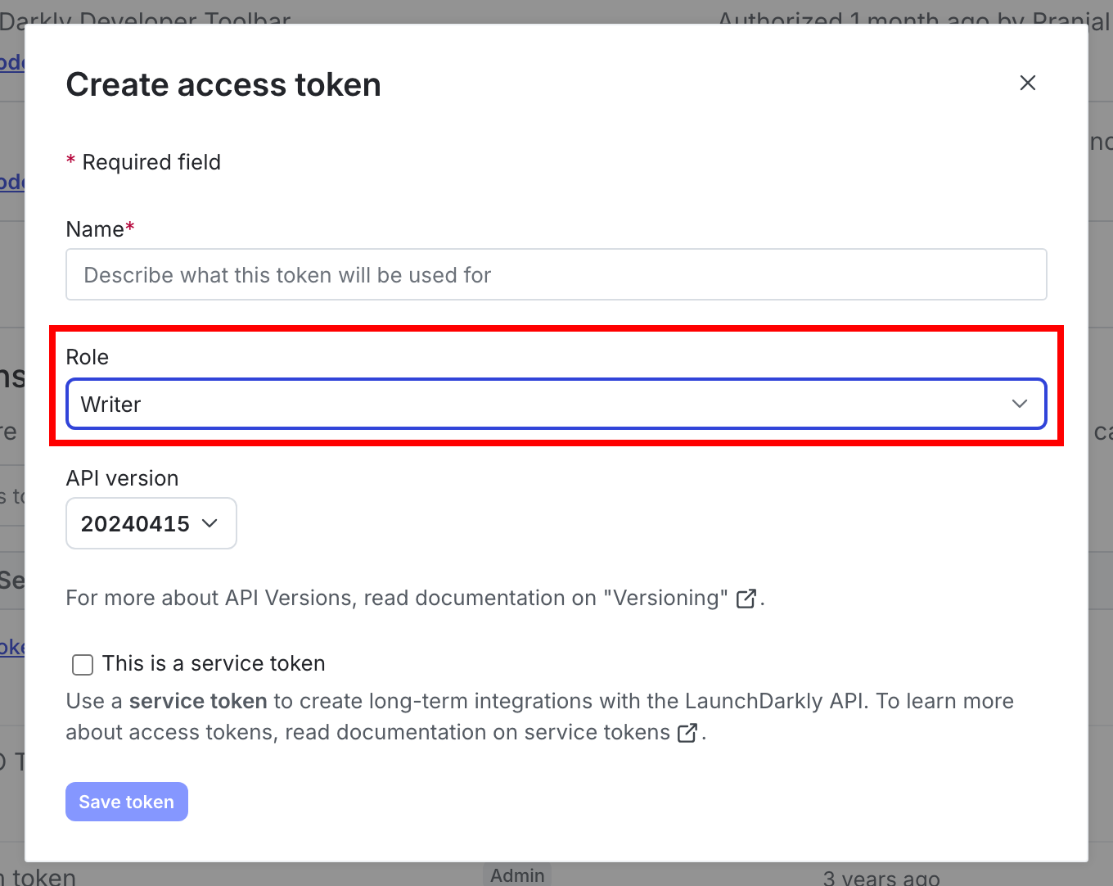Open the Role dropdown showing Writer
The height and width of the screenshot is (886, 1113).
[556, 404]
